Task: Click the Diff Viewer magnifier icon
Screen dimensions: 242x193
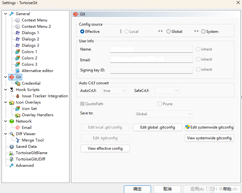Action: coord(12,134)
